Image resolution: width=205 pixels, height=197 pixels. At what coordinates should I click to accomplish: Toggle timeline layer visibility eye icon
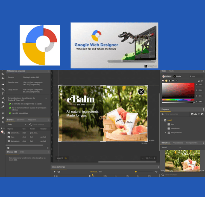pos(54,176)
